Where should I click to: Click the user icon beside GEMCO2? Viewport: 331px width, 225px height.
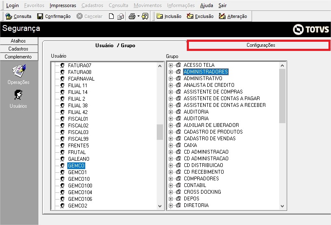[63, 206]
